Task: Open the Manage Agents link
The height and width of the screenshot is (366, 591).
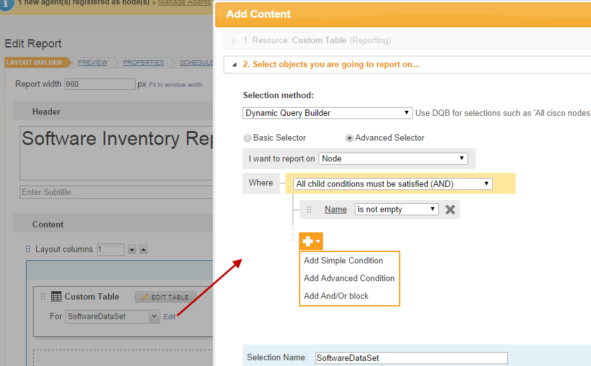Action: coord(184,3)
